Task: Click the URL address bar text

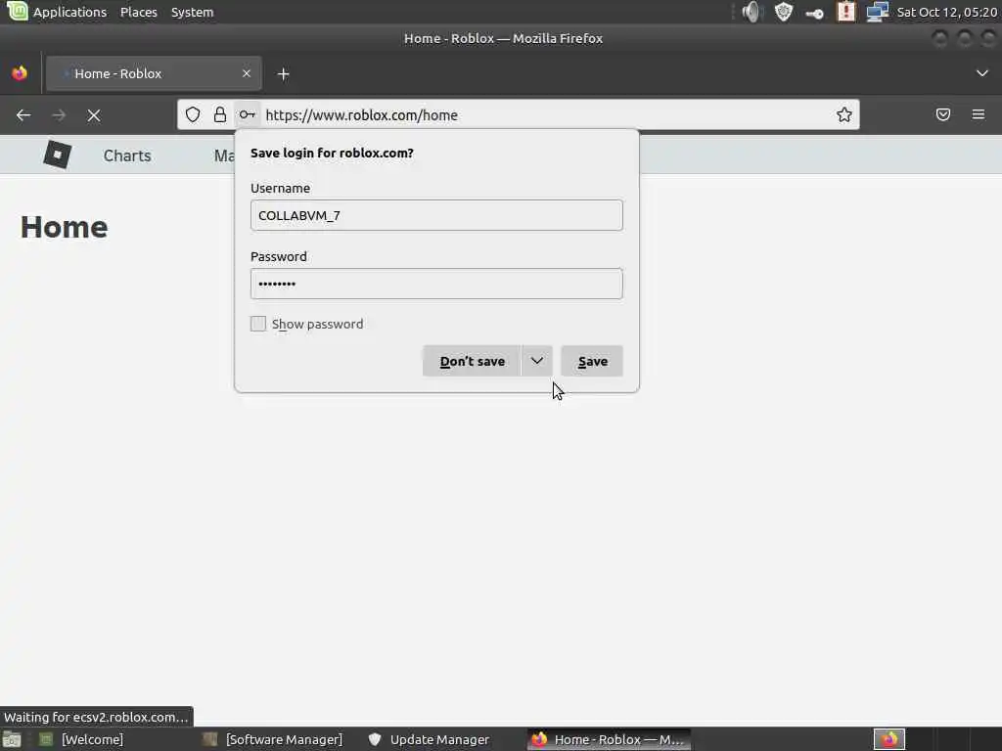Action: tap(362, 115)
